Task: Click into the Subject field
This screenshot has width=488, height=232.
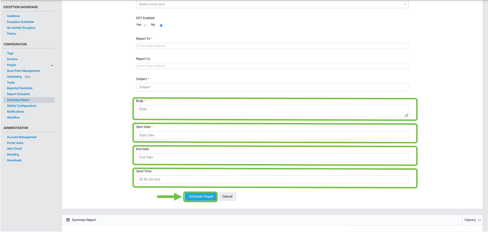Action: 272,87
